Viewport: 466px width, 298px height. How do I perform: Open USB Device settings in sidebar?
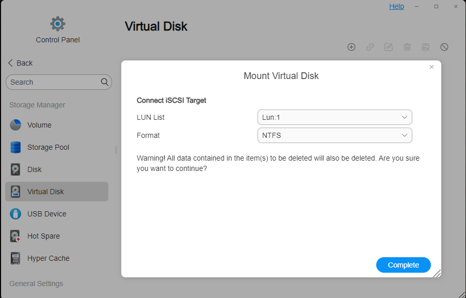click(46, 214)
